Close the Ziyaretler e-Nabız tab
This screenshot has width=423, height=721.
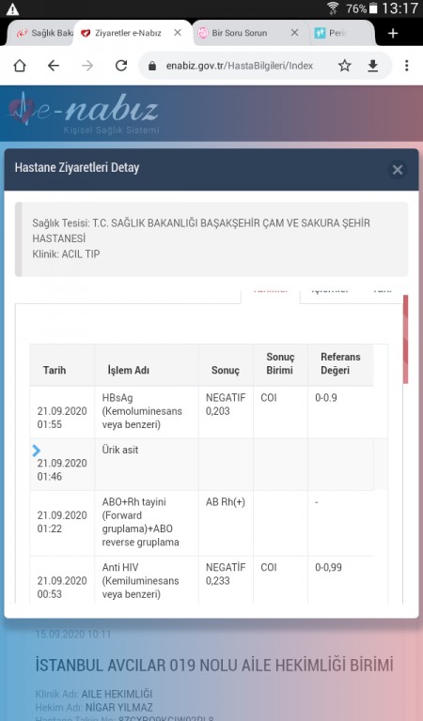tap(178, 33)
